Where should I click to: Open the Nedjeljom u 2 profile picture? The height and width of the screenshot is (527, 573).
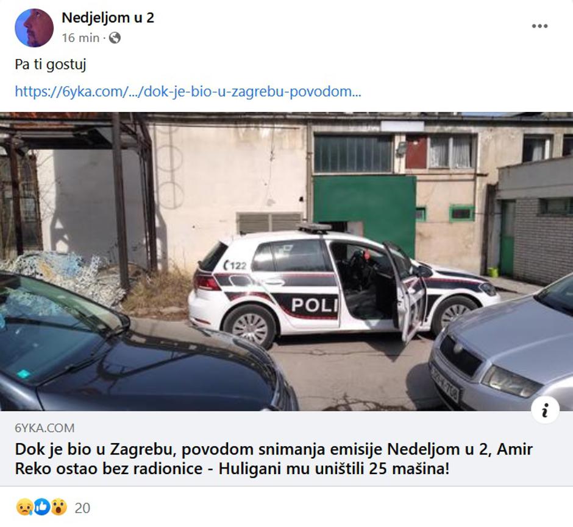pos(34,28)
